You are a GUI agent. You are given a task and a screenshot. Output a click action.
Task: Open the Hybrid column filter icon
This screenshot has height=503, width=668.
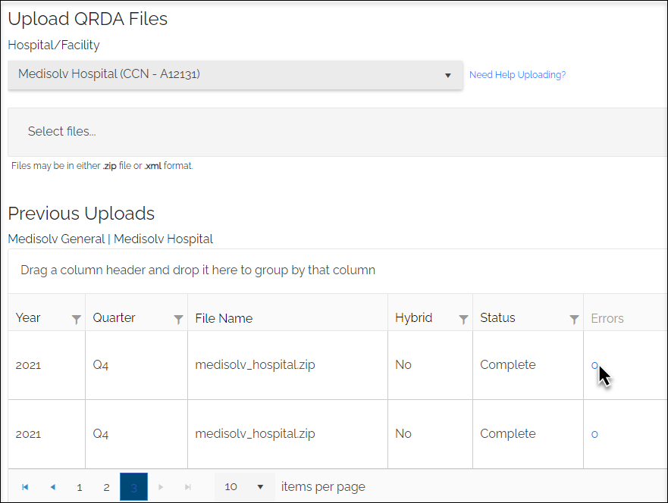(463, 319)
